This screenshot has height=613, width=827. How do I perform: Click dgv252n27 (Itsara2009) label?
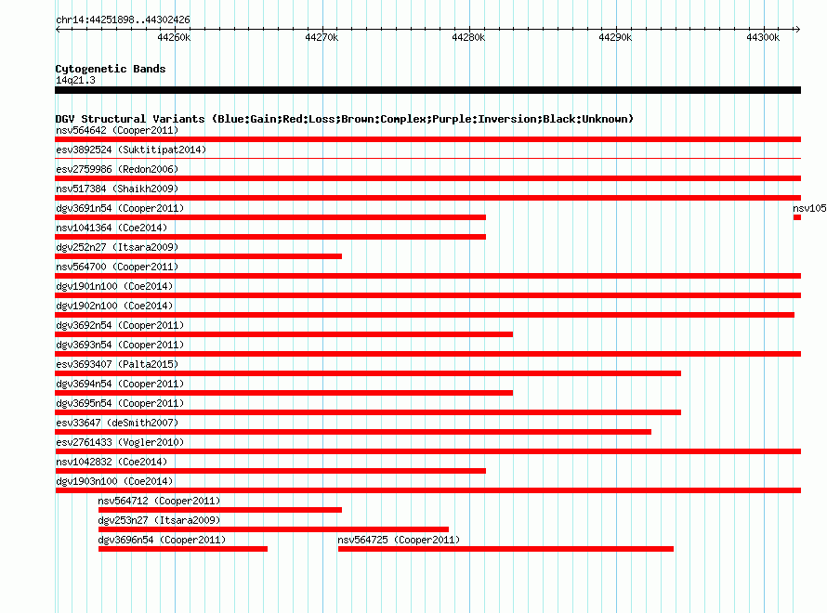[x=117, y=247]
